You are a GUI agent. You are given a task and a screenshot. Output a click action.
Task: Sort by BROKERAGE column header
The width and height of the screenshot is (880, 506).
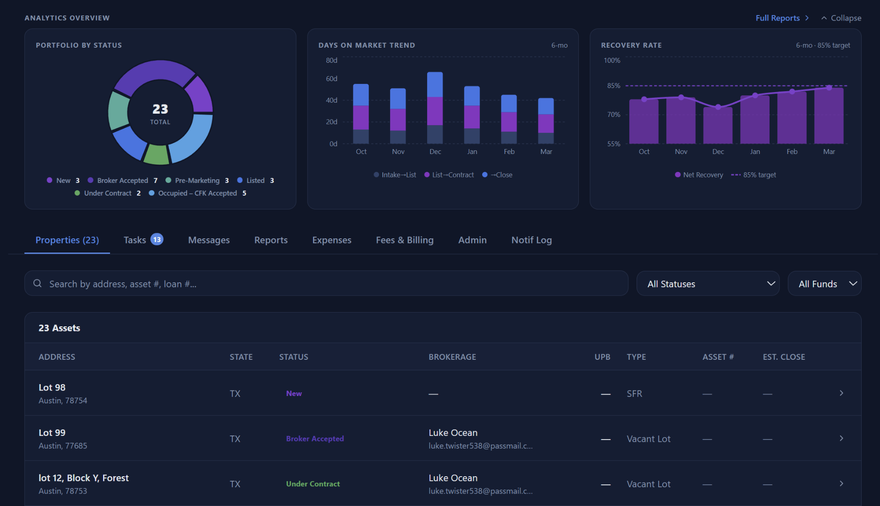point(452,357)
